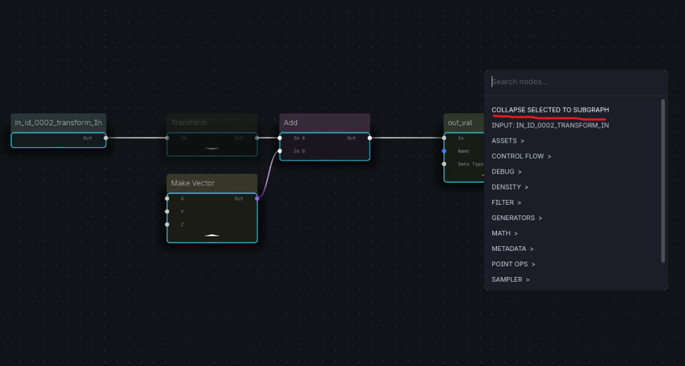The image size is (685, 366).
Task: Click the Out pin of in_id_0002_transform_In
Action: pos(106,138)
